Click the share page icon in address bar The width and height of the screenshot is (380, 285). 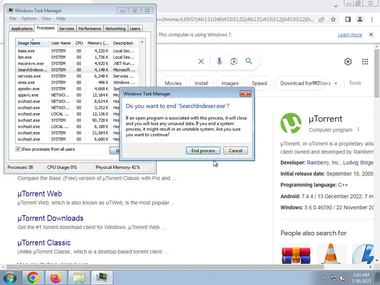[321, 19]
